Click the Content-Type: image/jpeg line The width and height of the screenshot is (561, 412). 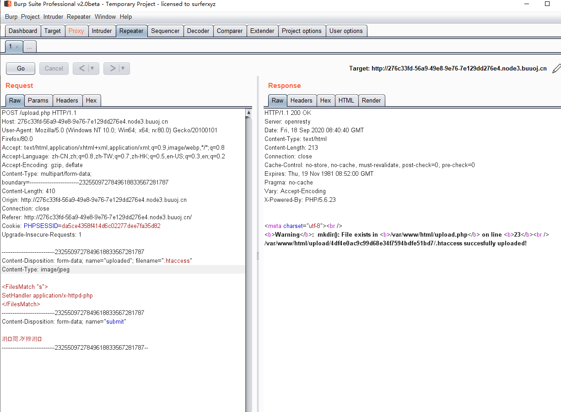36,270
